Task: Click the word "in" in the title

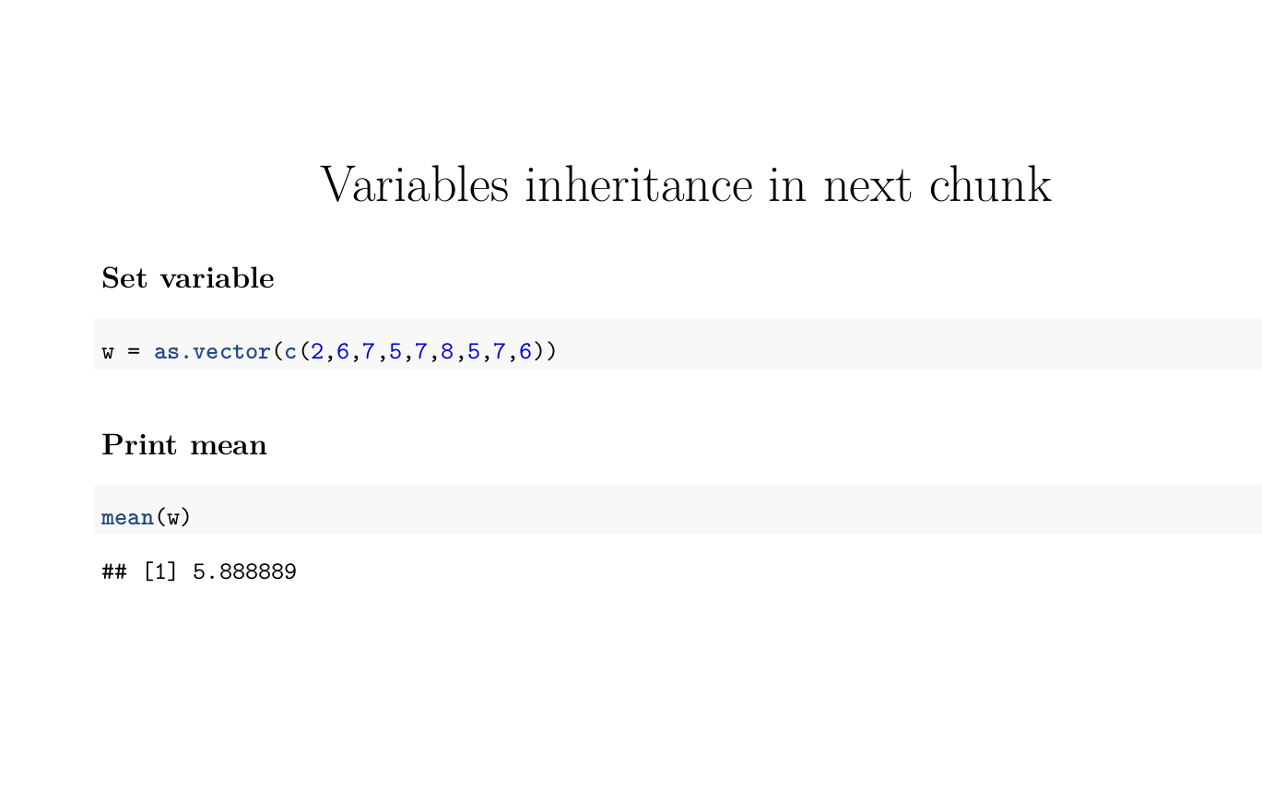Action: pyautogui.click(x=788, y=184)
